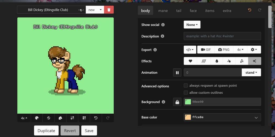Image resolution: width=275 pixels, height=137 pixels.
Task: Enable always respawn at spawn point
Action: click(186, 85)
